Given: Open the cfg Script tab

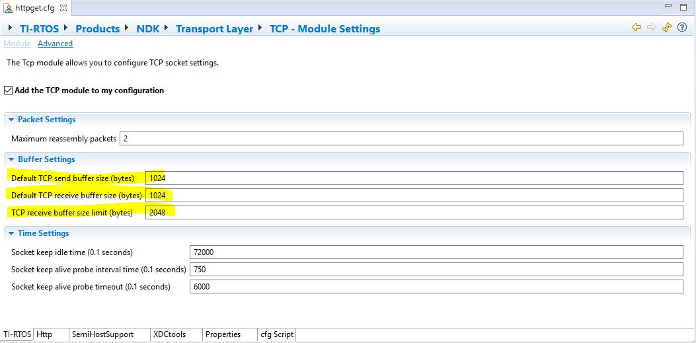Looking at the screenshot, I should [x=277, y=334].
